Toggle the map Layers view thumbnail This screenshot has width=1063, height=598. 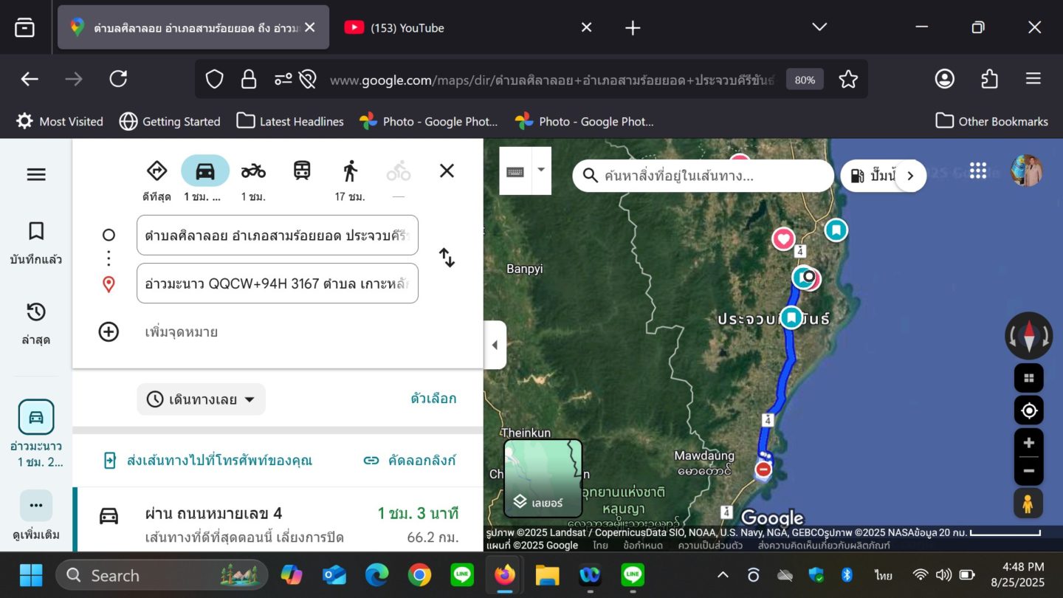543,478
